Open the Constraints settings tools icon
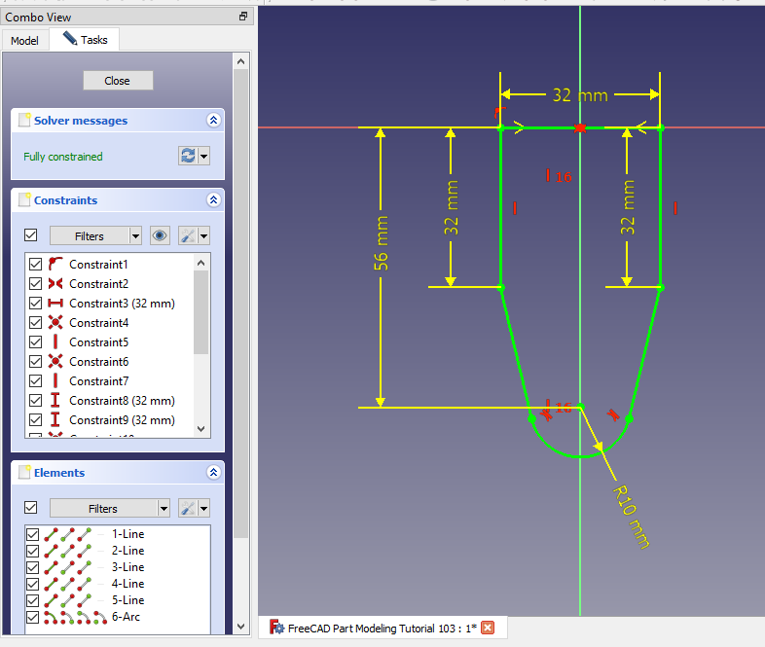The width and height of the screenshot is (765, 647). [188, 235]
